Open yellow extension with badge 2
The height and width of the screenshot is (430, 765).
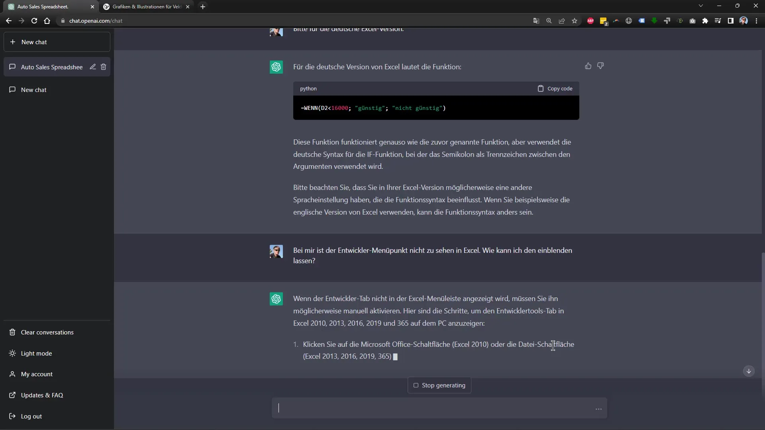[603, 21]
